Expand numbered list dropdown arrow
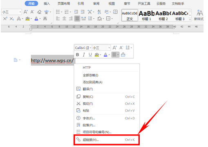Image resolution: width=208 pixels, height=147 pixels. pos(70,12)
